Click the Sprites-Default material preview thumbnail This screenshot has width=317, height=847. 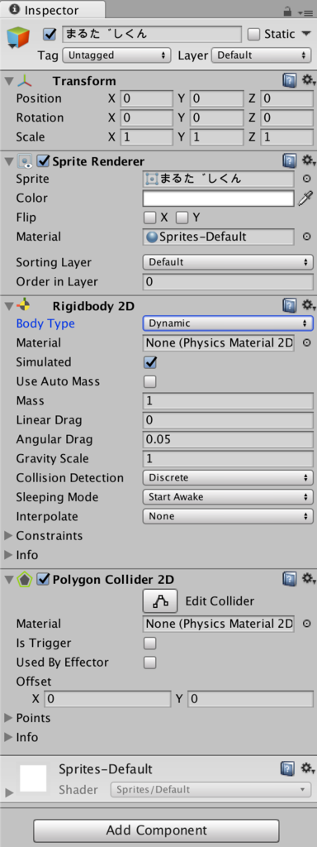coord(34,779)
